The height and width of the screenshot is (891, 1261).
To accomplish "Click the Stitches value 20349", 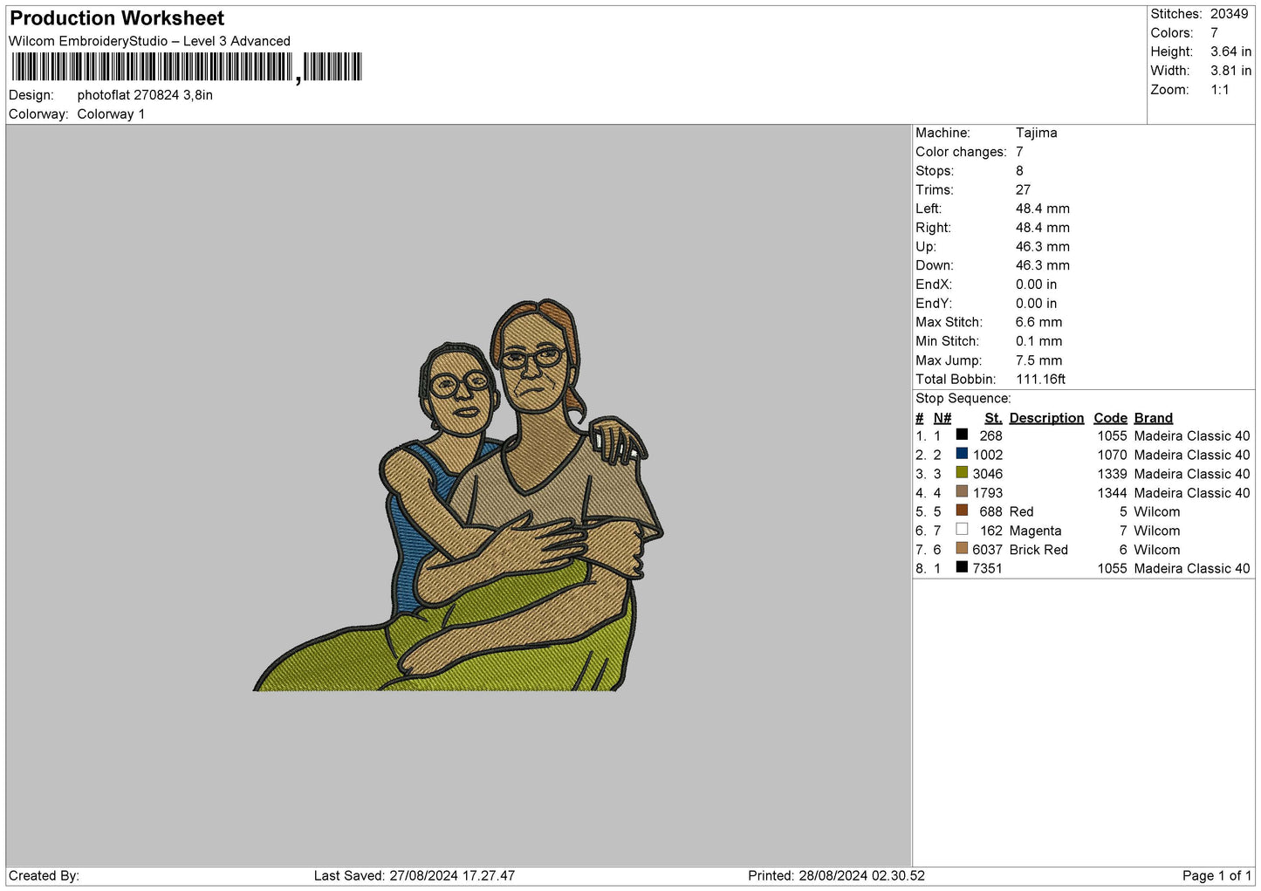I will click(1229, 14).
